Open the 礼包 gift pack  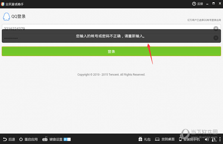pyautogui.click(x=144, y=139)
